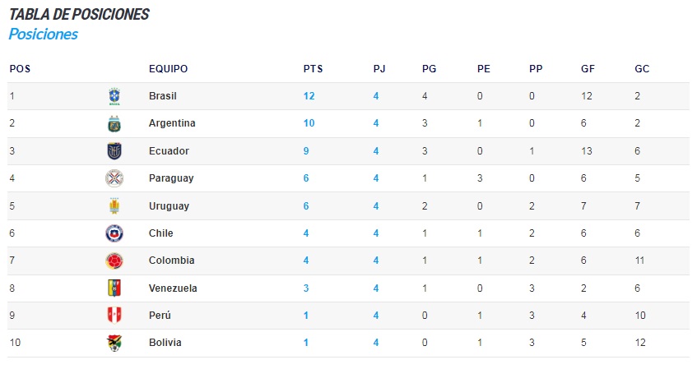This screenshot has height=369, width=697.
Task: Click Ecuador's 9 points value
Action: pyautogui.click(x=306, y=151)
